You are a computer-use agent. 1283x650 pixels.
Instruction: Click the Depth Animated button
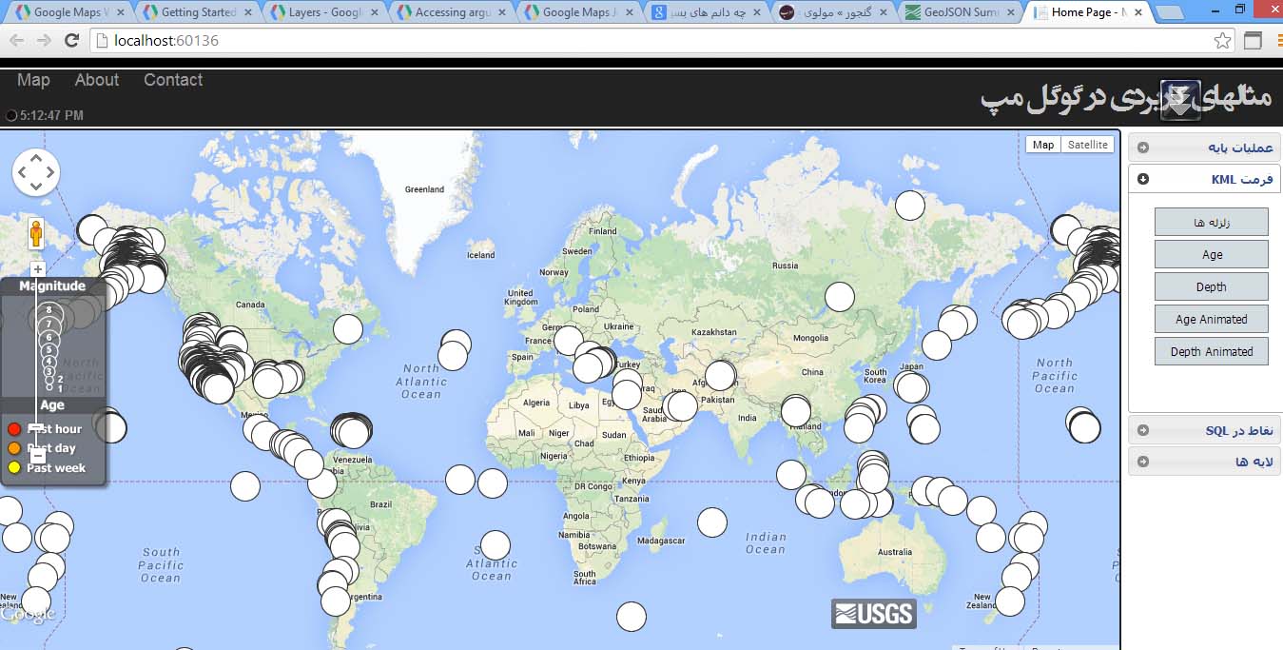click(1211, 351)
